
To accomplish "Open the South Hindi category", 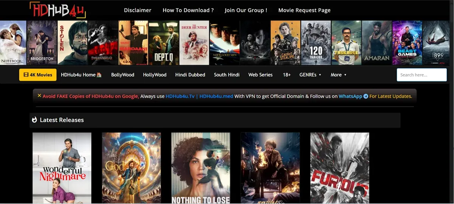I will (x=227, y=75).
